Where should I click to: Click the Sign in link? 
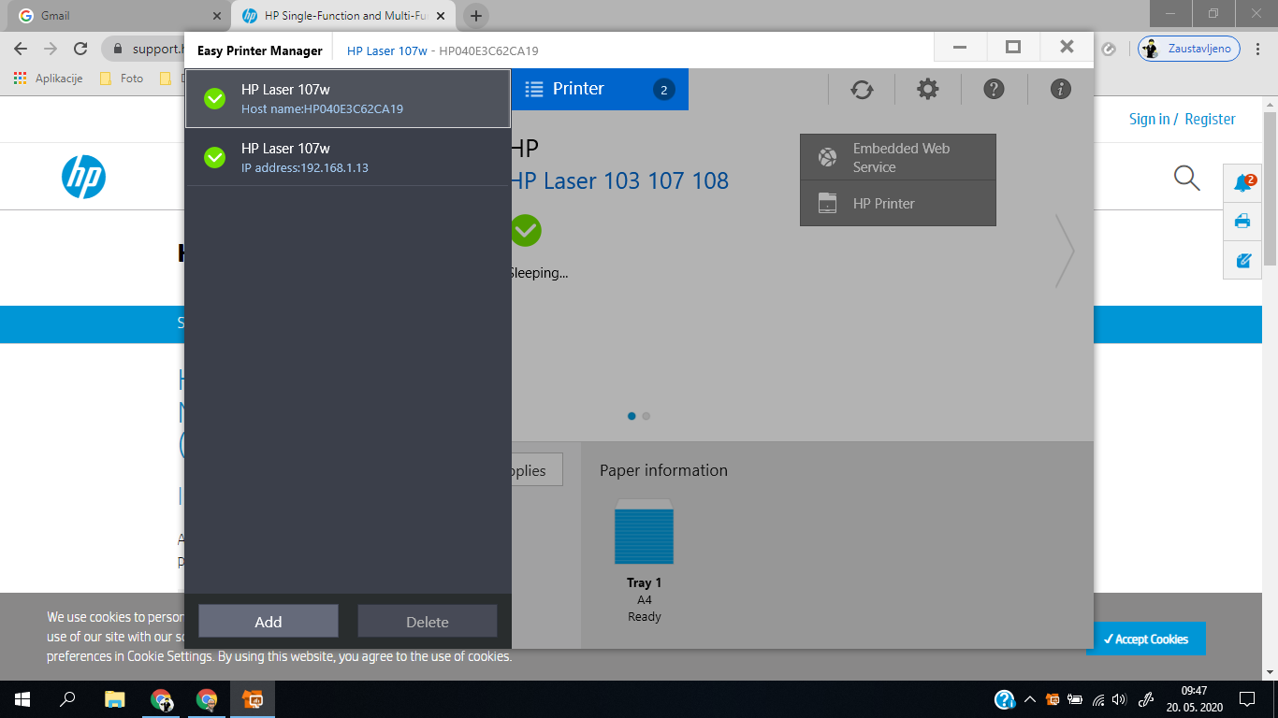(x=1148, y=119)
